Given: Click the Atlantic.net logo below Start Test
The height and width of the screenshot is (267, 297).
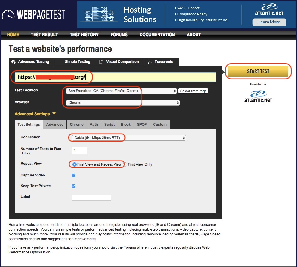Looking at the screenshot, I should pos(258,96).
